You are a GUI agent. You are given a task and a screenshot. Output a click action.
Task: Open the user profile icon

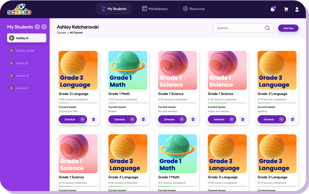pos(297,9)
